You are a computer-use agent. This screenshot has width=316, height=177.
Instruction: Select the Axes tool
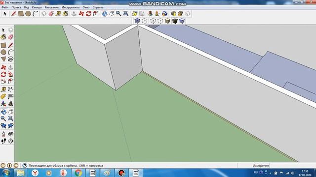click(3, 104)
